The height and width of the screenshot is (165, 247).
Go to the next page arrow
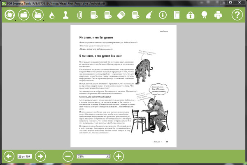point(40,156)
